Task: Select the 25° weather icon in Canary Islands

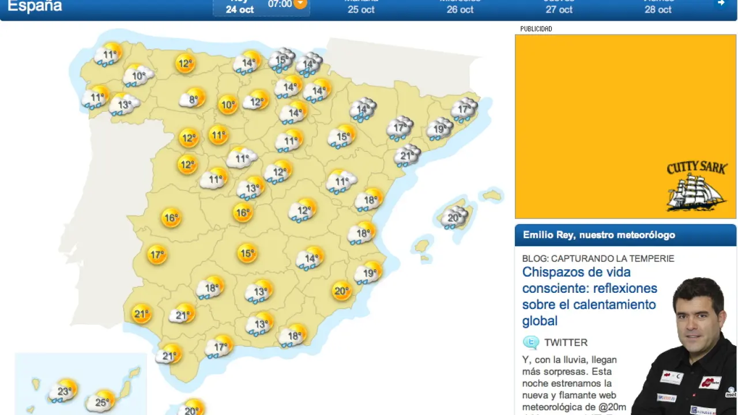Action: 101,402
